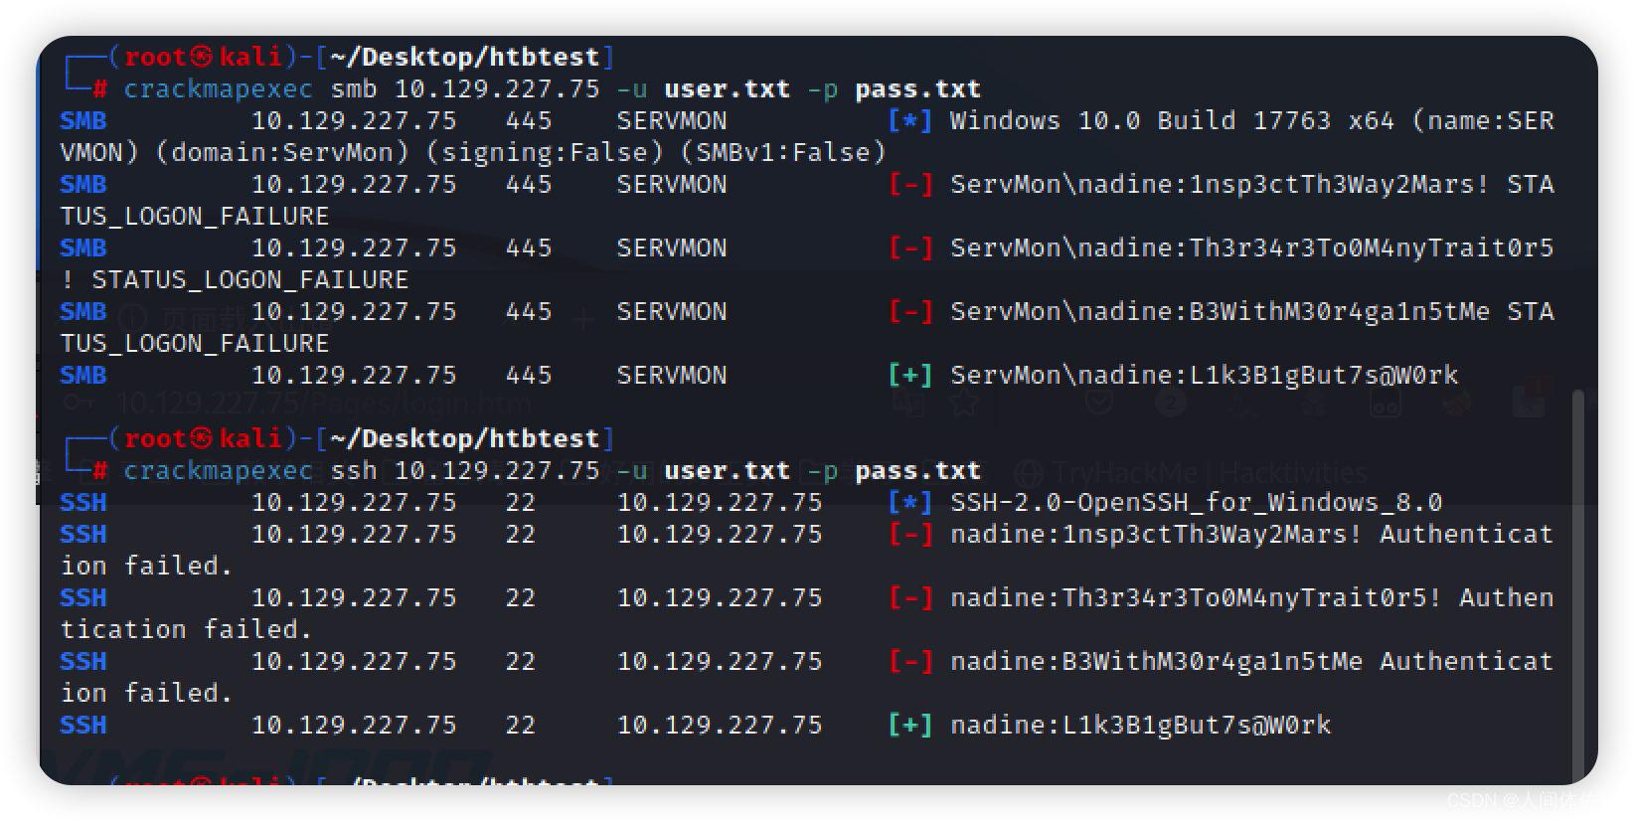Click the (SMBv1:False) text
The height and width of the screenshot is (821, 1634).
click(x=782, y=153)
